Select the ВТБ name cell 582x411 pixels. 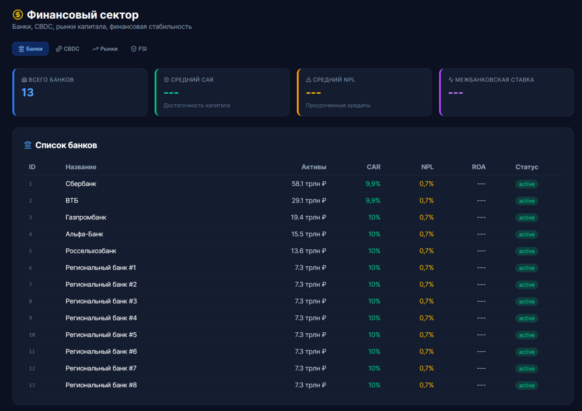pyautogui.click(x=72, y=201)
